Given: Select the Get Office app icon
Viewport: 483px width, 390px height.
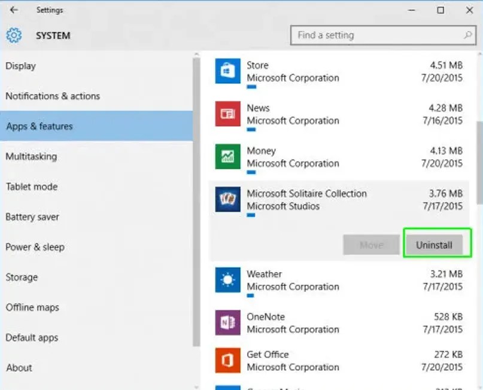Looking at the screenshot, I should pos(227,361).
